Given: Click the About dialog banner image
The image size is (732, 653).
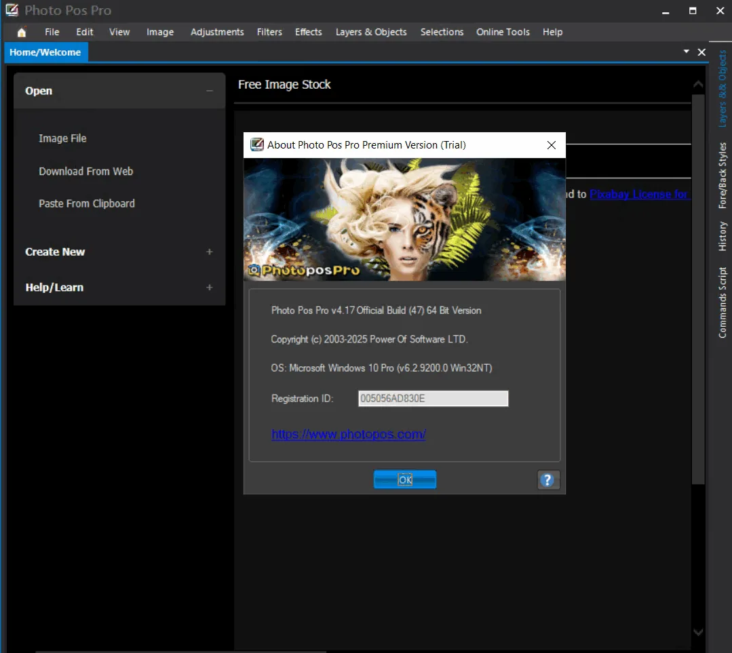Looking at the screenshot, I should (404, 220).
